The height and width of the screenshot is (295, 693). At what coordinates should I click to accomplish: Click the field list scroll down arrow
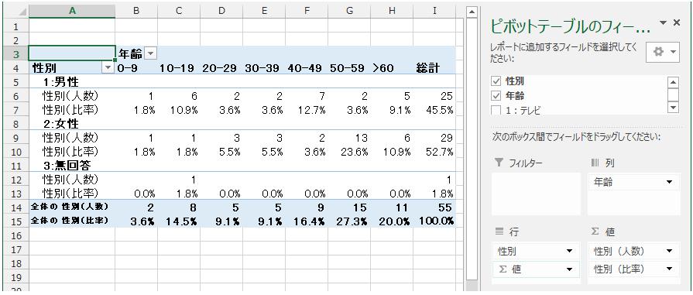673,108
